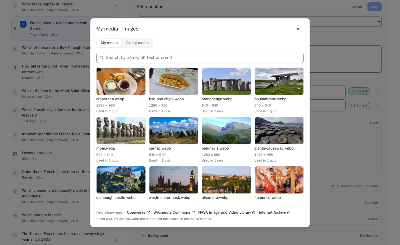Pick the moai.webp thumbnail
The height and width of the screenshot is (245, 400).
(121, 131)
